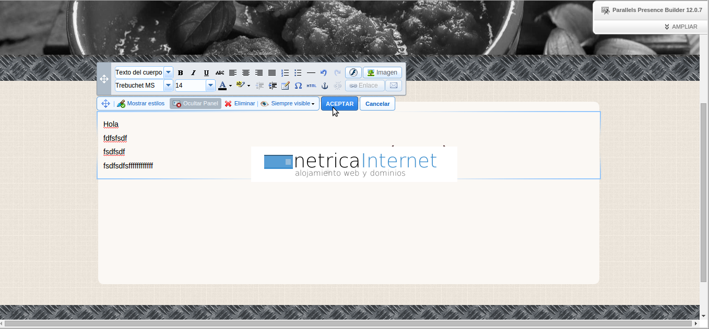Open the paragraph style dropdown 'Texto del cuerpo'
709x329 pixels.
tap(168, 72)
